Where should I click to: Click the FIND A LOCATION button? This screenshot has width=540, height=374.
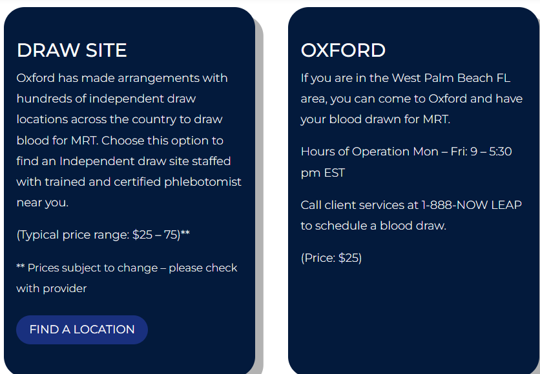(x=82, y=330)
